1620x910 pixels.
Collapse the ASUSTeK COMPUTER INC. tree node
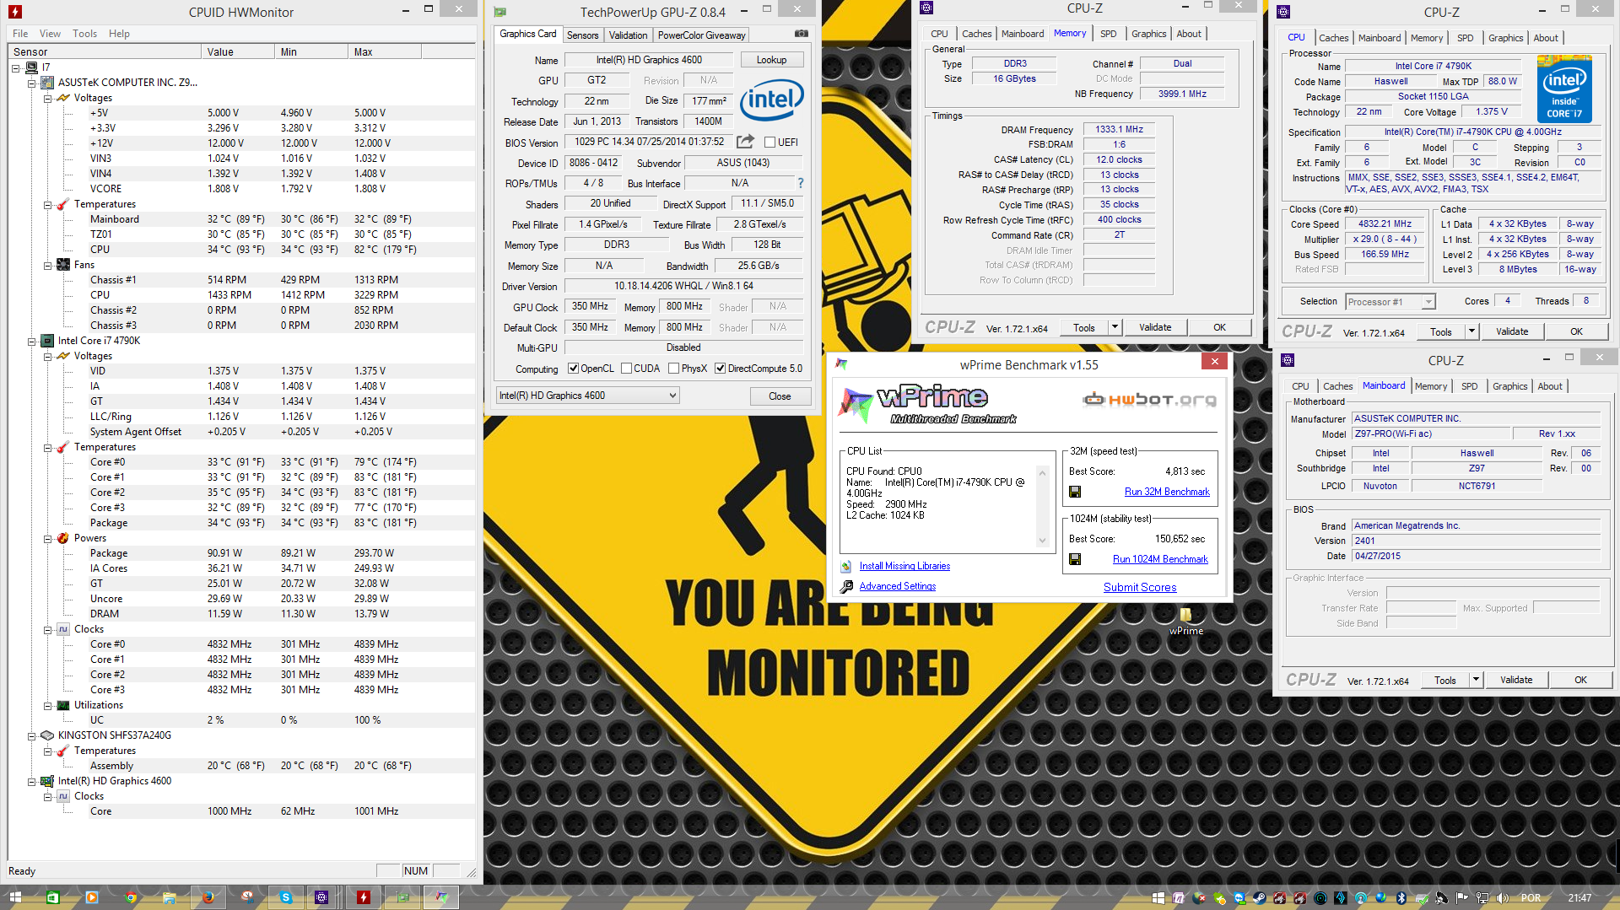[32, 83]
